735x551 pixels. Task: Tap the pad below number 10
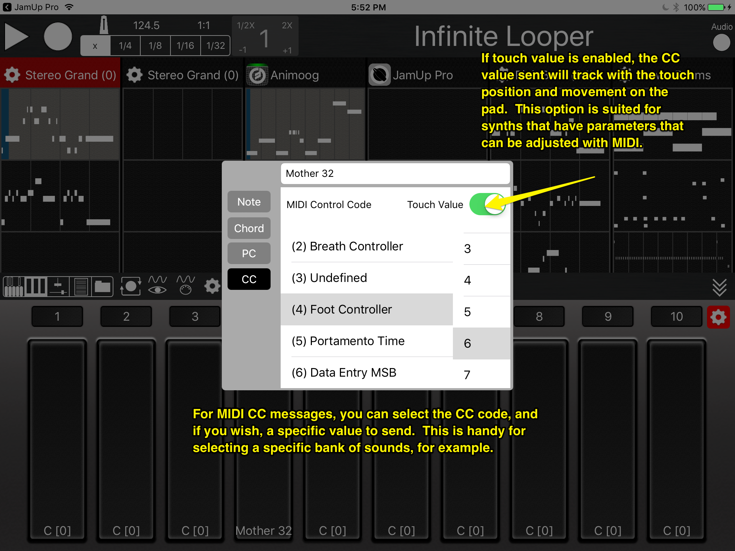point(677,440)
